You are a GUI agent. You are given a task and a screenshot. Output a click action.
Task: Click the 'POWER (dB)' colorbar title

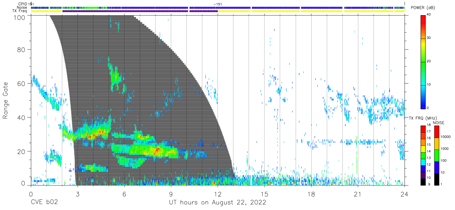(423, 8)
